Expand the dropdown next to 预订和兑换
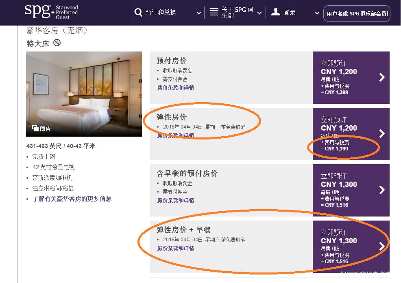The height and width of the screenshot is (283, 401). click(198, 13)
